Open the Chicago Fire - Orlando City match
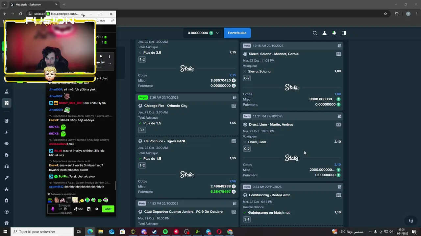 [x=166, y=106]
